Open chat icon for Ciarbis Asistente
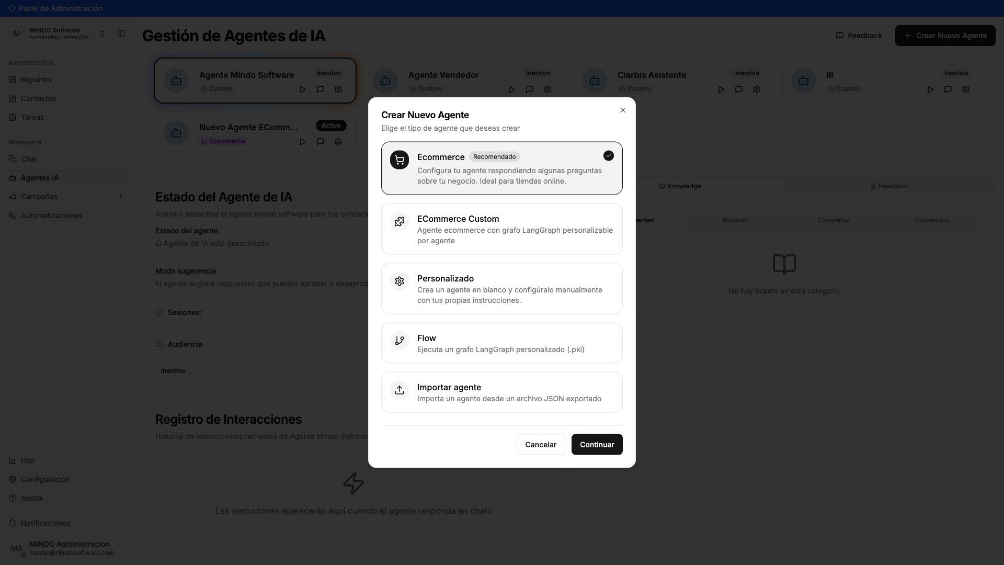This screenshot has height=565, width=1004. click(x=739, y=89)
